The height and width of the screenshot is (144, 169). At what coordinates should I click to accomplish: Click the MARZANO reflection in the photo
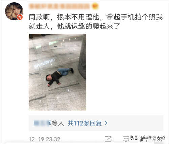pyautogui.click(x=45, y=63)
